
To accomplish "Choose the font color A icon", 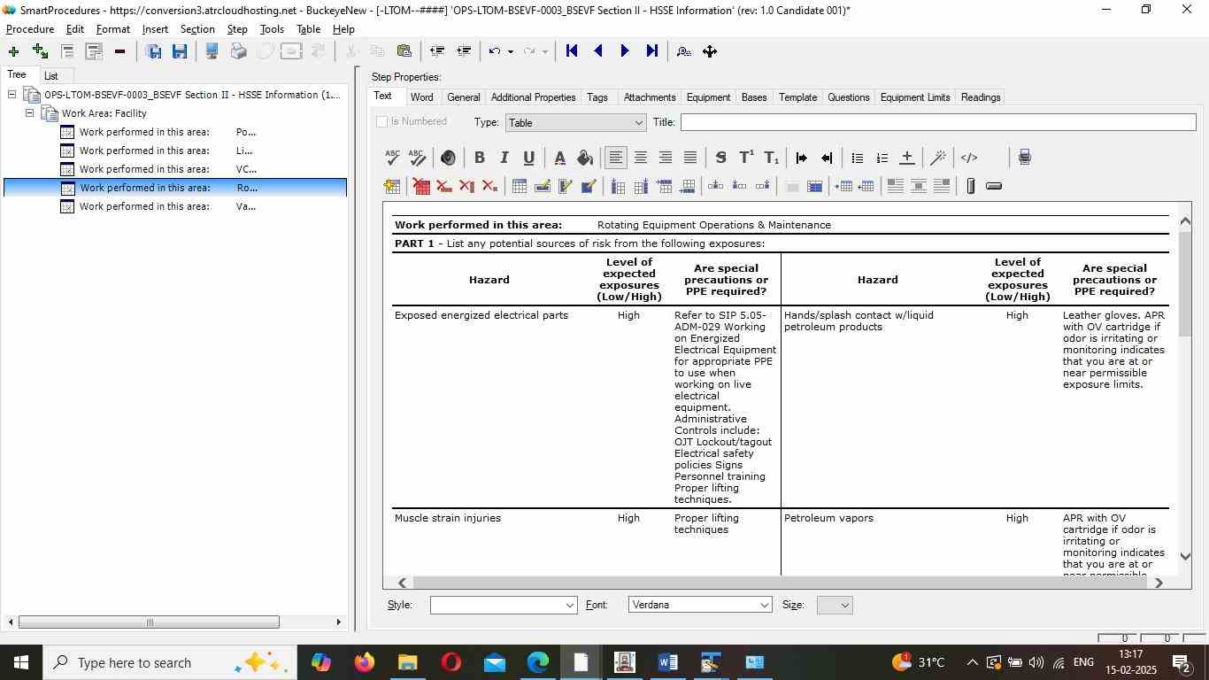I will click(x=559, y=158).
